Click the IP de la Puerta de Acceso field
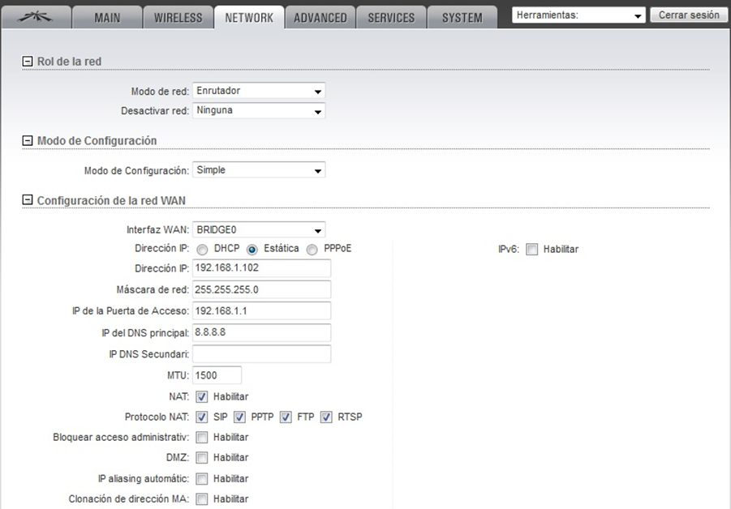The width and height of the screenshot is (731, 509). pos(261,311)
